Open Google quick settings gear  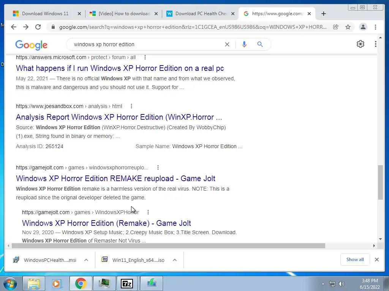361,44
